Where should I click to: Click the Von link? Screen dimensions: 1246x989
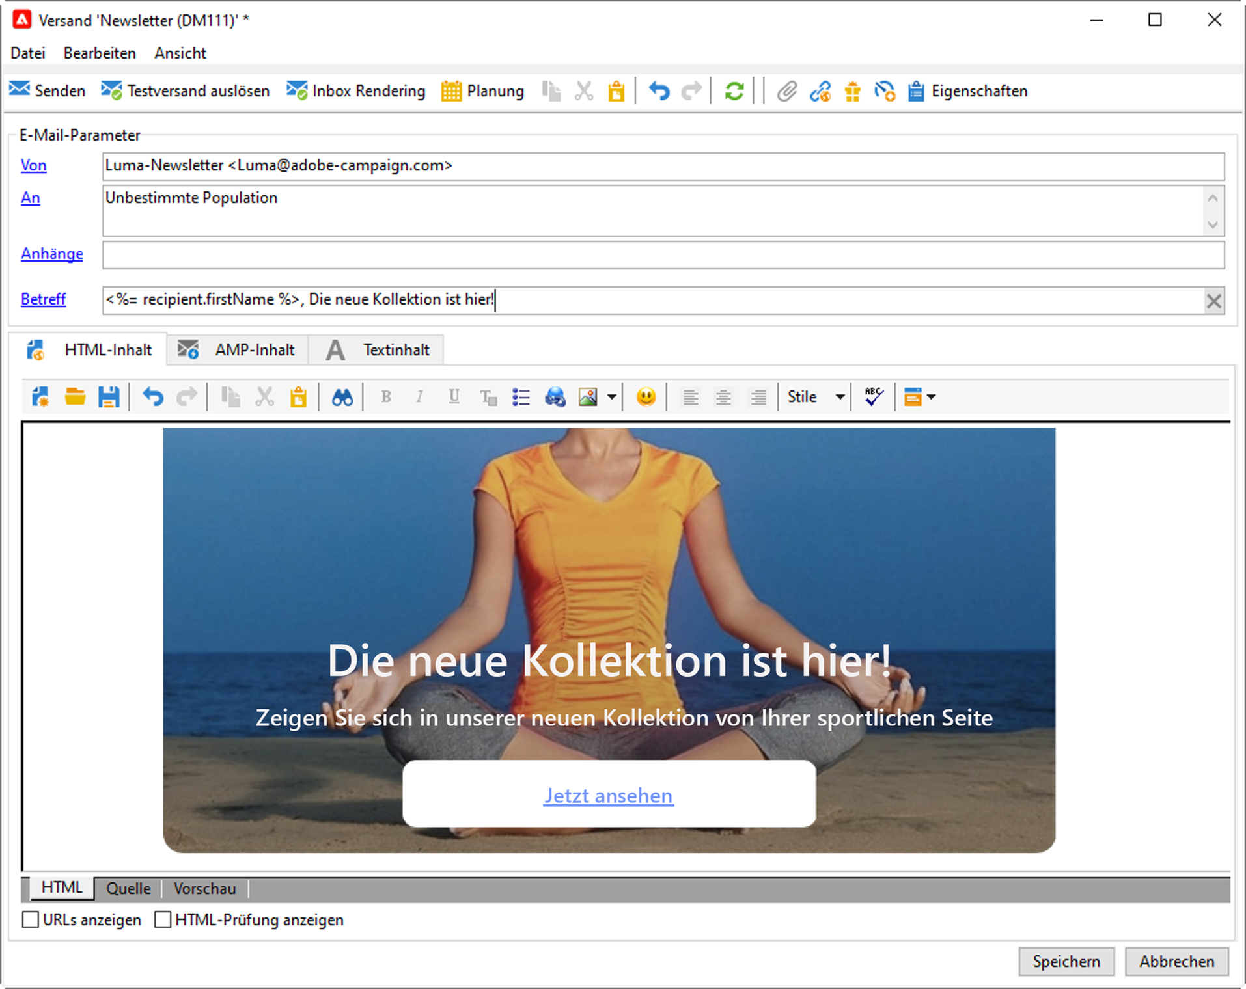(x=33, y=165)
